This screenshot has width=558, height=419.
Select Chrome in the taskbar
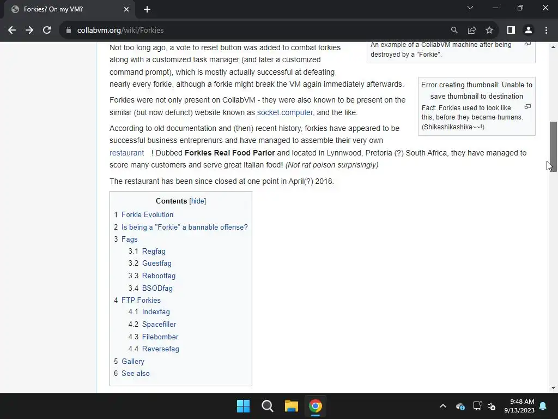click(316, 406)
